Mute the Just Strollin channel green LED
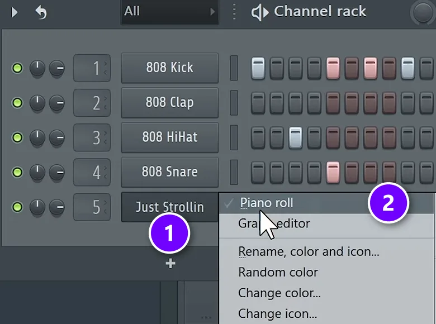The height and width of the screenshot is (324, 436). coord(17,207)
